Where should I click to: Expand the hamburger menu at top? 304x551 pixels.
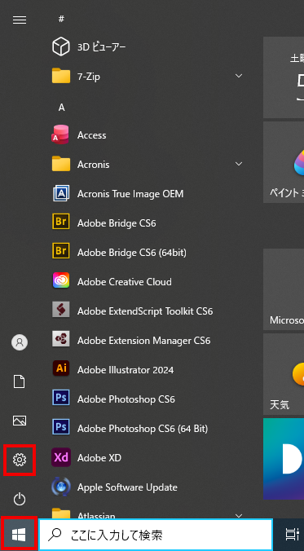point(20,20)
